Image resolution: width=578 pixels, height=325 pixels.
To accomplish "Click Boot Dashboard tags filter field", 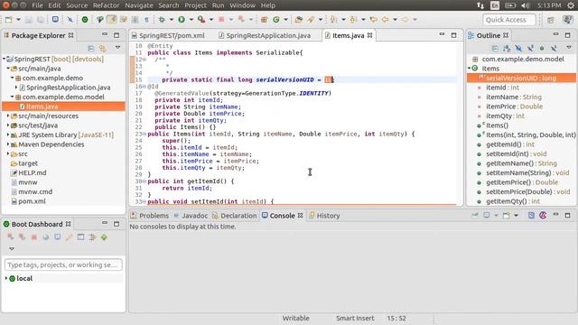I will pyautogui.click(x=63, y=265).
